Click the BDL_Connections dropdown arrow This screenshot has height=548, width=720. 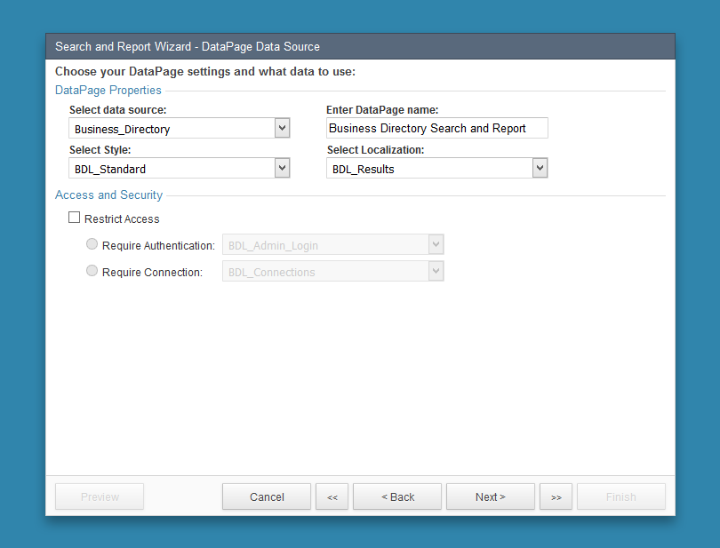click(436, 271)
